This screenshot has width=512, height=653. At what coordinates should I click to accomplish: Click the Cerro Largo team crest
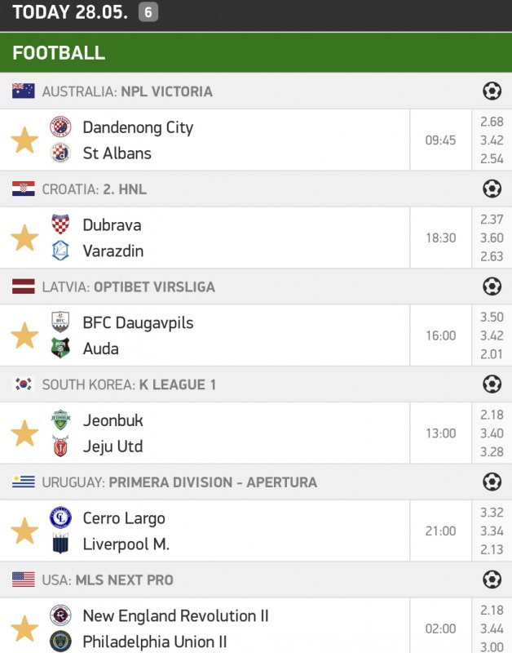60,518
